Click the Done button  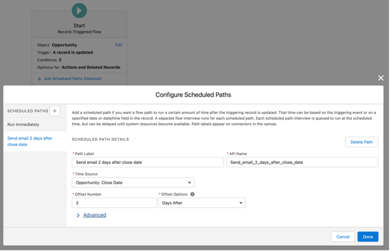368,237
